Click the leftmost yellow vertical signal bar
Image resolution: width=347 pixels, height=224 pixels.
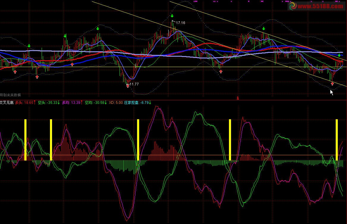tap(26, 140)
